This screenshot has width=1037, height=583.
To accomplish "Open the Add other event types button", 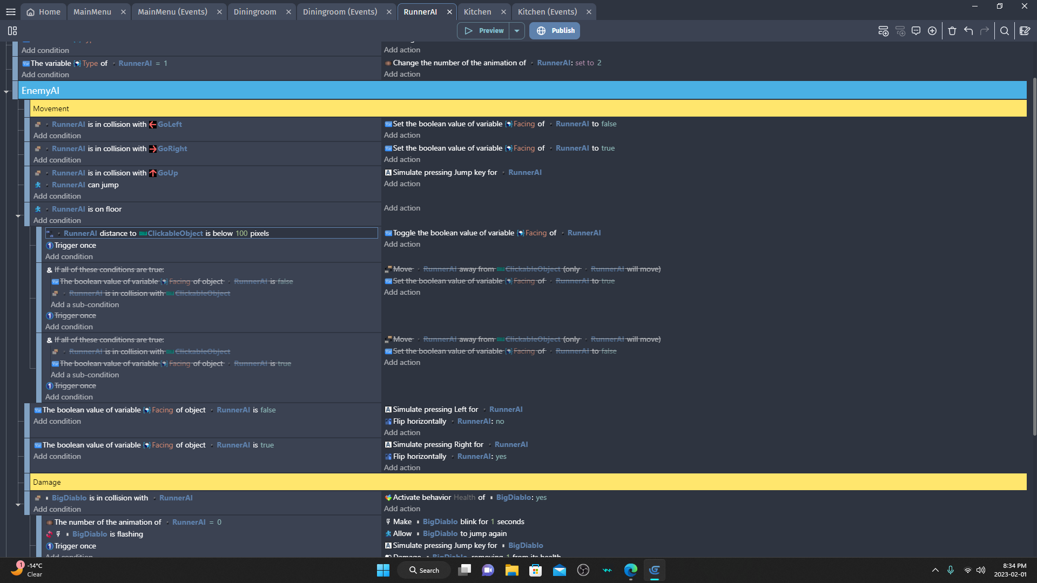I will tap(932, 31).
